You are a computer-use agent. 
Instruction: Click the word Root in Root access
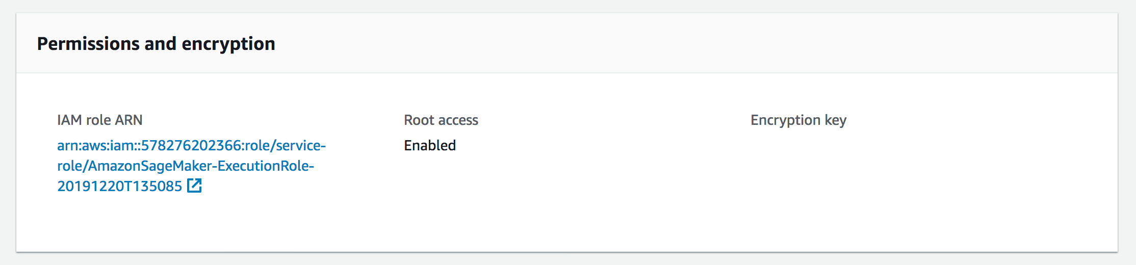(x=419, y=120)
